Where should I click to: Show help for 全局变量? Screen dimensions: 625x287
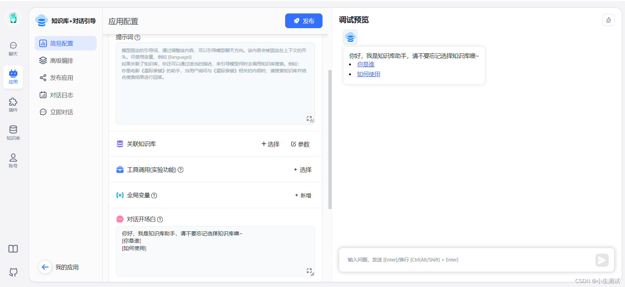click(154, 195)
